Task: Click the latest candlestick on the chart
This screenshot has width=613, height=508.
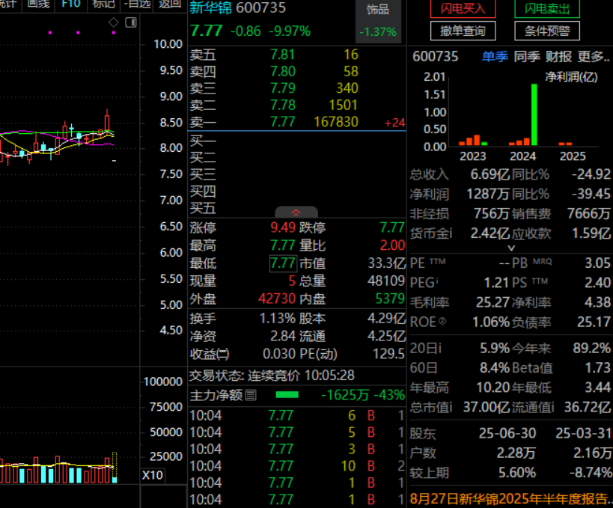Action: coord(115,160)
